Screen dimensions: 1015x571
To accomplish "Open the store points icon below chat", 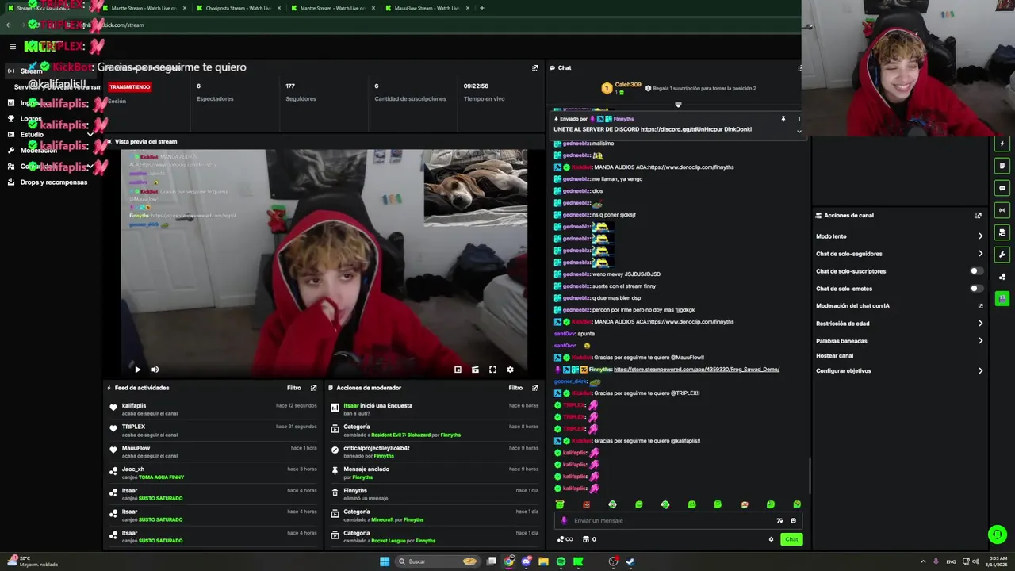I will point(586,539).
